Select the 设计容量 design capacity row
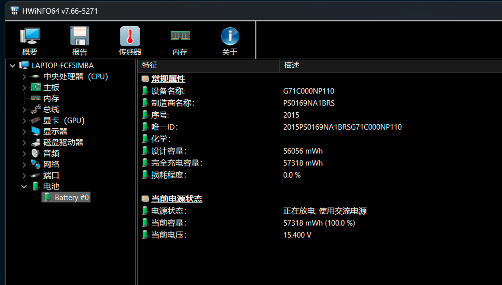Viewport: 502px width, 285px height. point(168,151)
